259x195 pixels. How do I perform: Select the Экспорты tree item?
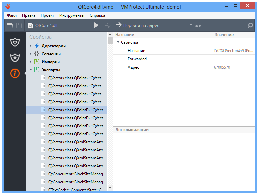[51, 70]
